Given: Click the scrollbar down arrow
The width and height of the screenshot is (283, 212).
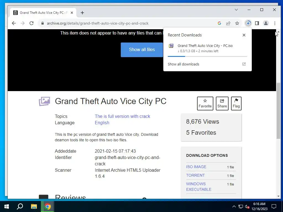Looking at the screenshot, I should (x=278, y=196).
